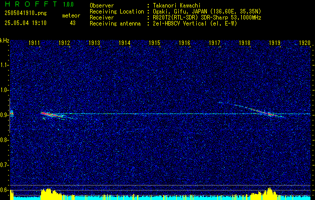Click the timestamp 25.05.04 19:10

click(26, 23)
